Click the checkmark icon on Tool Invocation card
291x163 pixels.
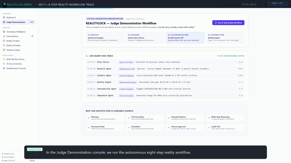click(x=129, y=118)
